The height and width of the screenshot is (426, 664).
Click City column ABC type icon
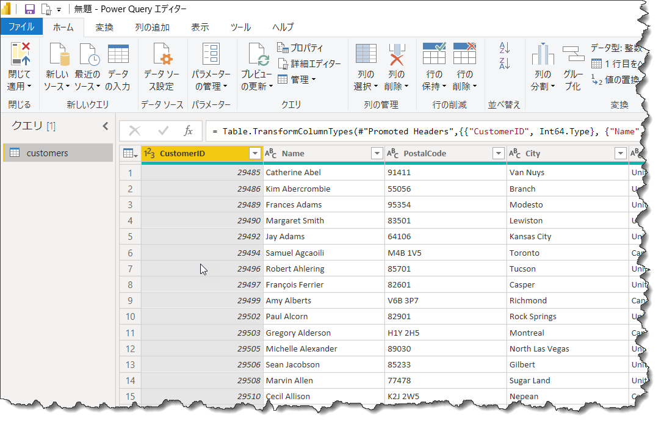click(x=515, y=153)
